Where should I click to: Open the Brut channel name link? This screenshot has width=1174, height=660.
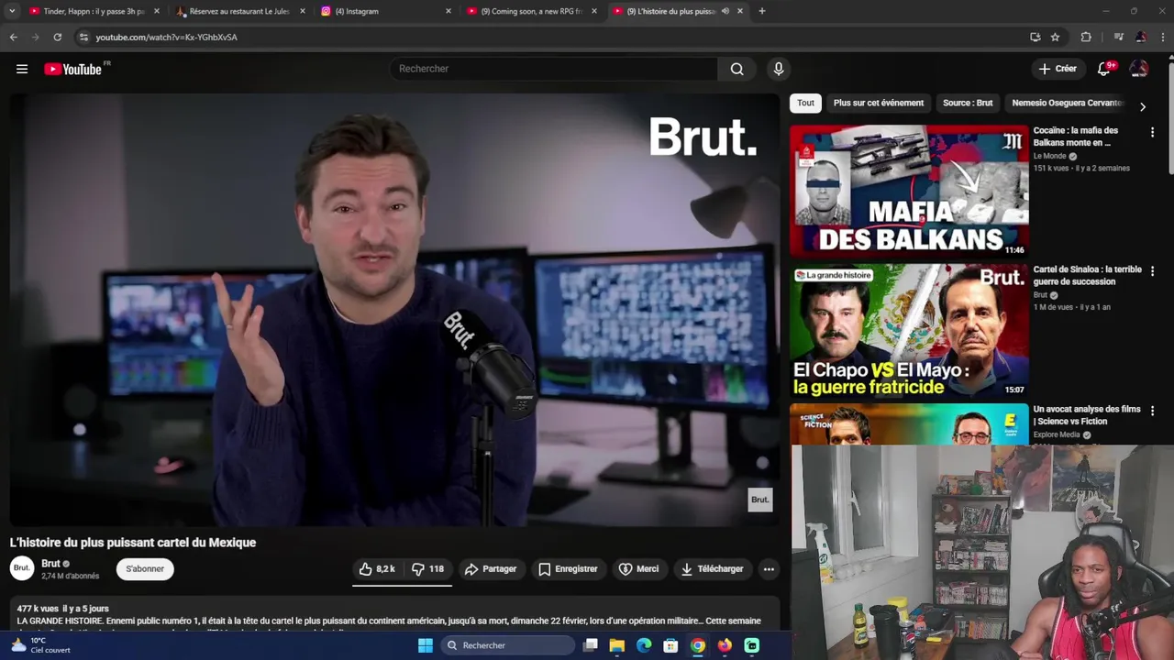pos(50,564)
